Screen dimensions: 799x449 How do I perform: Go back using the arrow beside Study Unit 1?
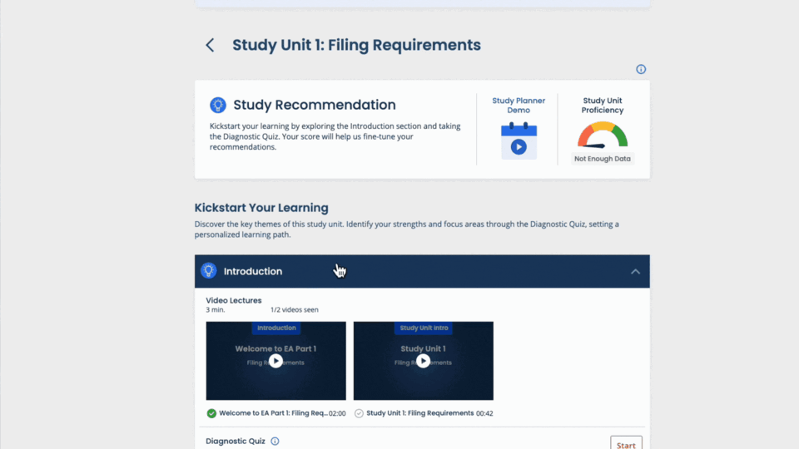pos(210,45)
